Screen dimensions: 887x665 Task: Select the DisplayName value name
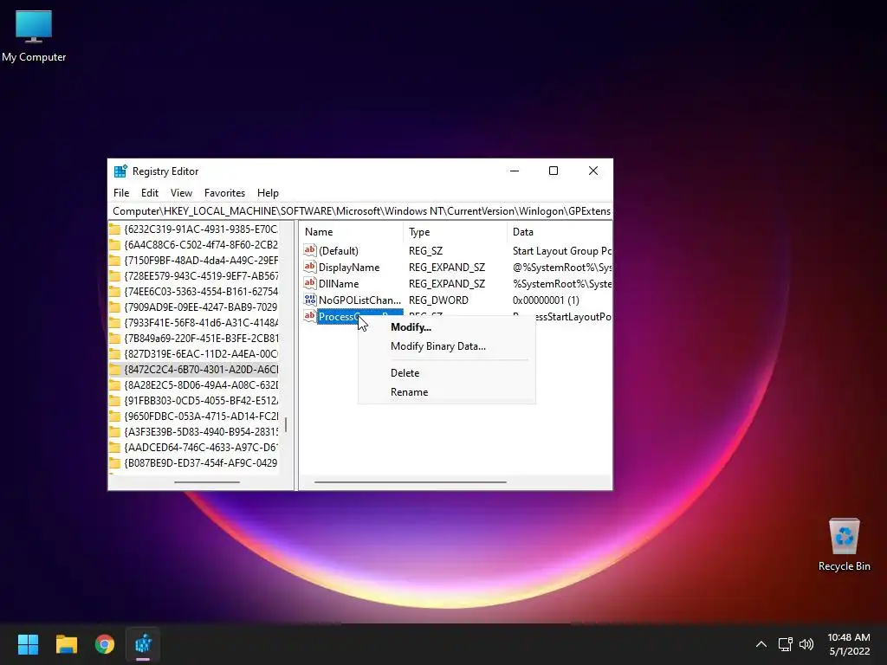click(x=349, y=267)
